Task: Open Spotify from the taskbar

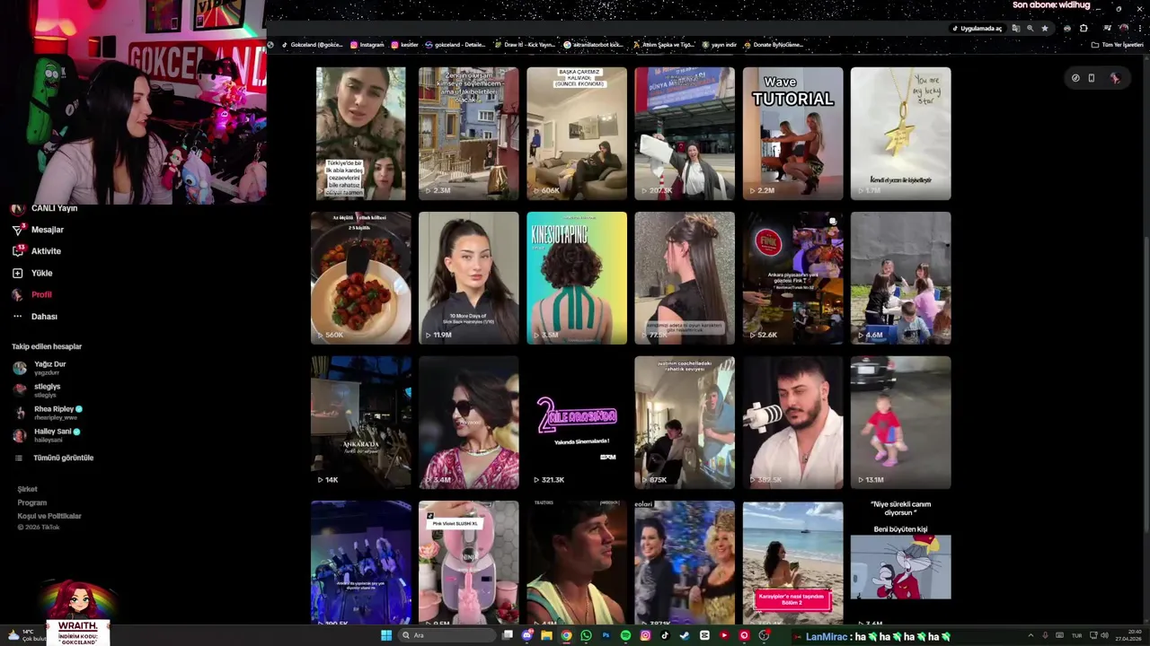Action: 625,635
